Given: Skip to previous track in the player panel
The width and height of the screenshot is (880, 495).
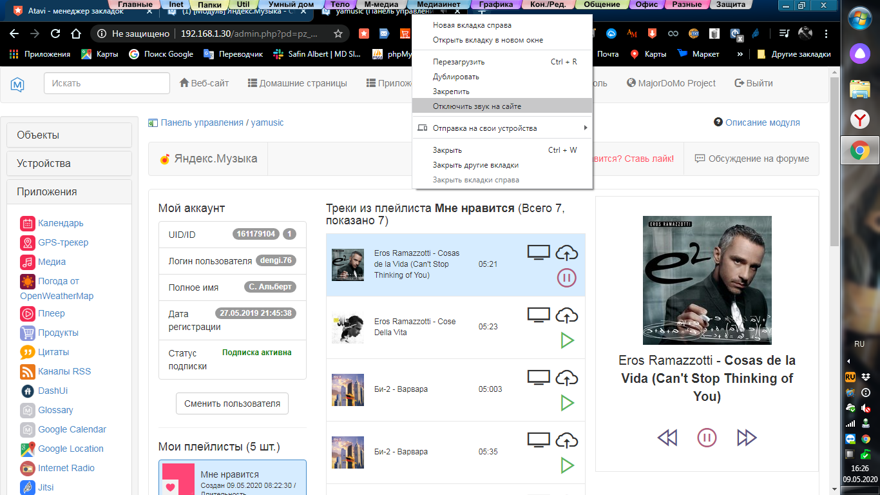Looking at the screenshot, I should coord(667,438).
